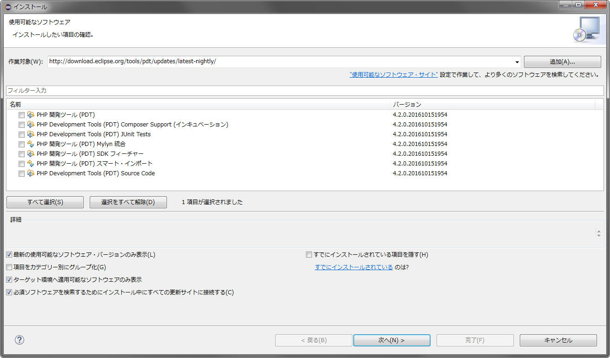Check the PDT Source Code checkbox
Image resolution: width=610 pixels, height=358 pixels.
pos(21,173)
